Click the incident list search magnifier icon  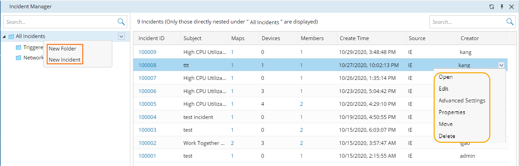click(510, 22)
